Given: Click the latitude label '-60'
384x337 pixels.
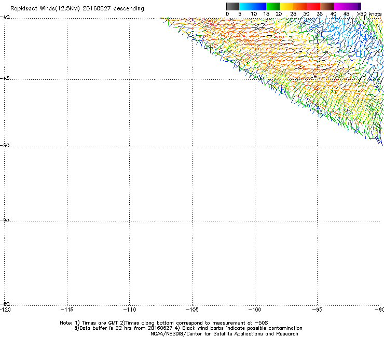Looking at the screenshot, I should tap(5, 304).
